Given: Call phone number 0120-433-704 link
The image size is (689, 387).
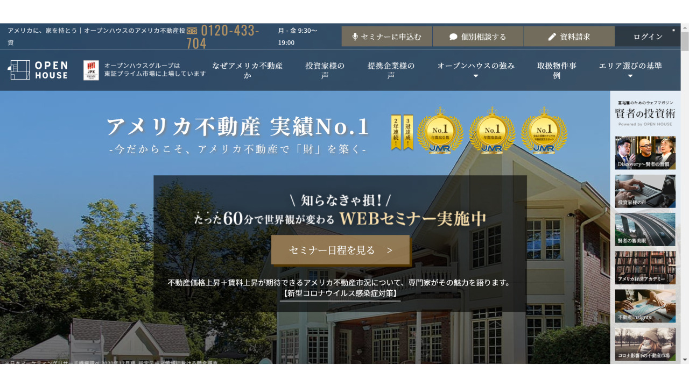Looking at the screenshot, I should 223,37.
